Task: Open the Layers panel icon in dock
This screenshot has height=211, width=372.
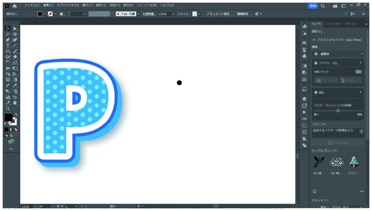Action: pos(304,99)
